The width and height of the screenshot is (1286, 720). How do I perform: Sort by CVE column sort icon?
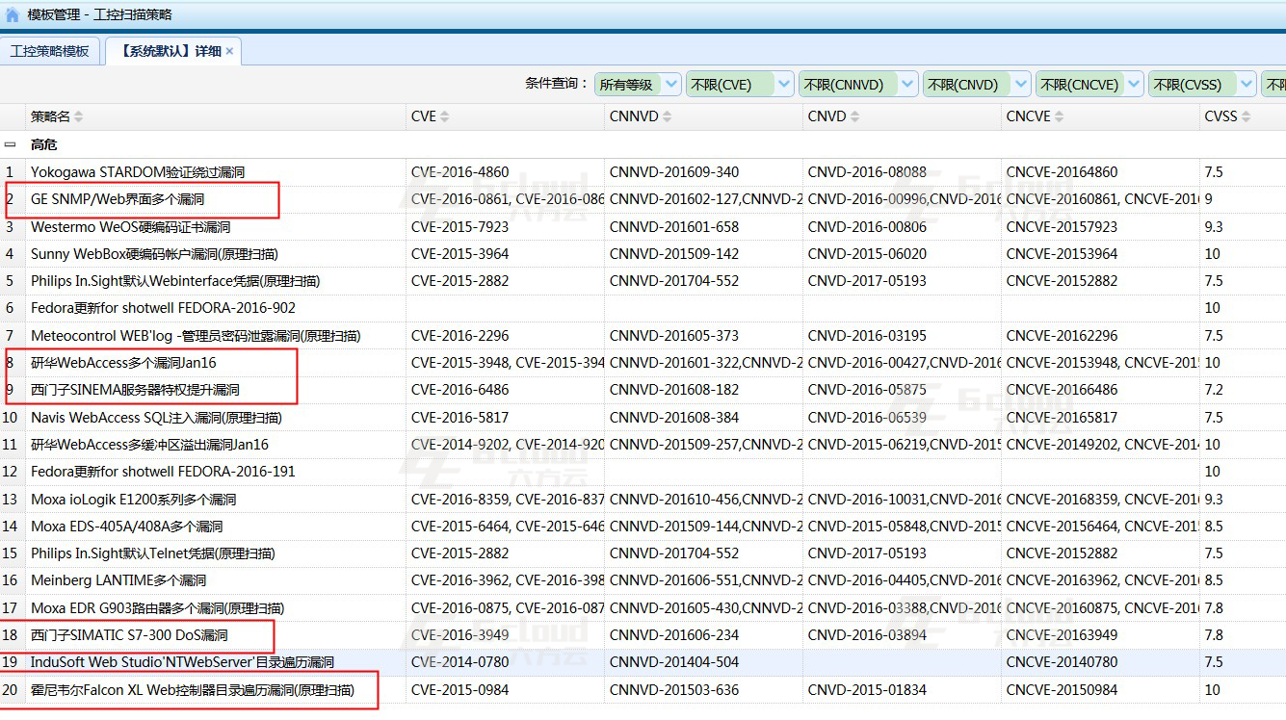click(445, 116)
